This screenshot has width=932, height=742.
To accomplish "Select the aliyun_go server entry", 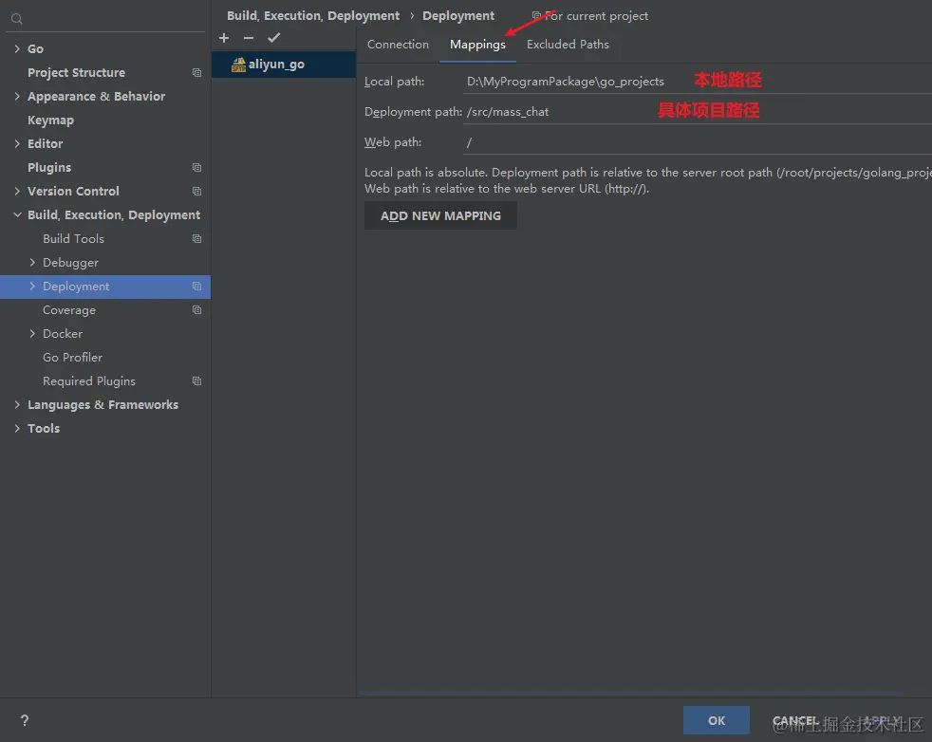I will 284,65.
